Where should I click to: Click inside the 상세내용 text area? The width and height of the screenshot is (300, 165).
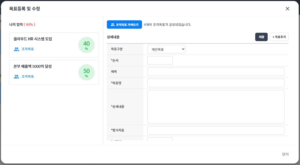[x=216, y=107]
